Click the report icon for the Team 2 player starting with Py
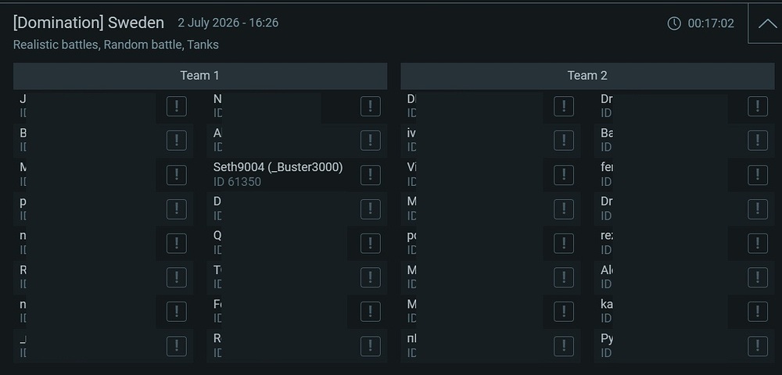The image size is (782, 375). coord(758,346)
